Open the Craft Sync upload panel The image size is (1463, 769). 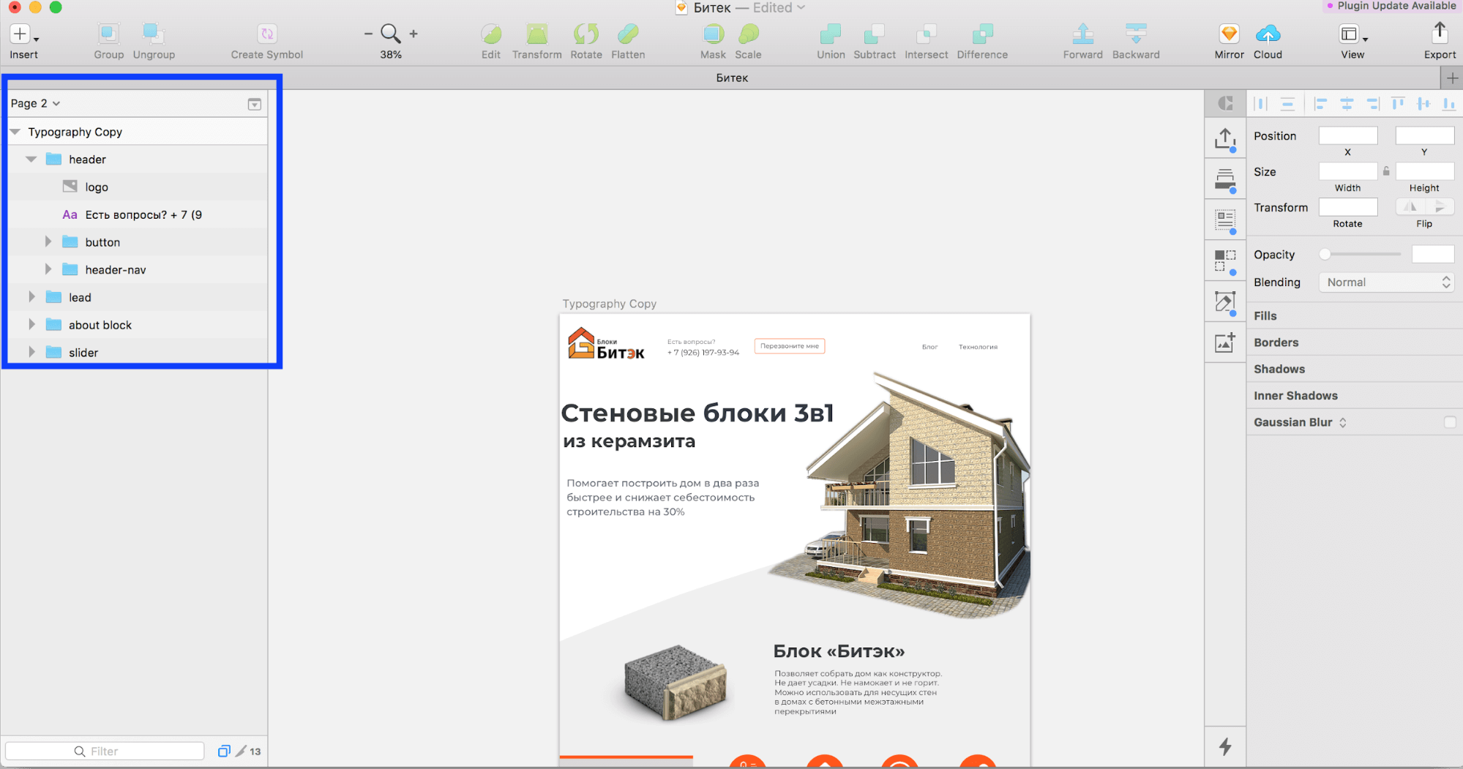pos(1225,139)
